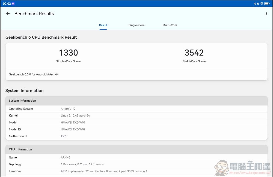Tap the Geekbench 6.5.0 version line
Viewport: 273px width, 177px height.
(34, 74)
